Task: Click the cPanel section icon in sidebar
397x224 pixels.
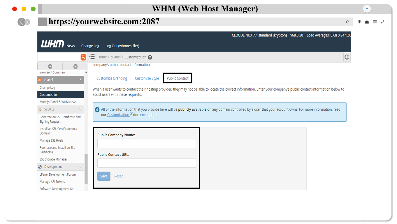Action: click(x=40, y=80)
